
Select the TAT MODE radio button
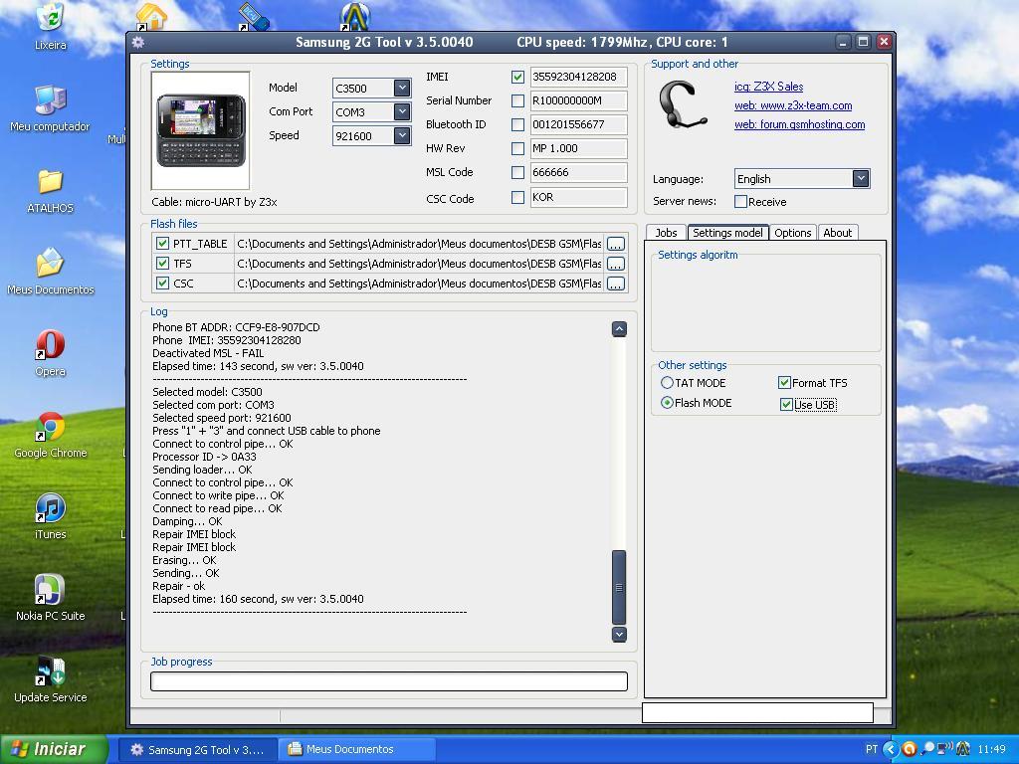[667, 383]
